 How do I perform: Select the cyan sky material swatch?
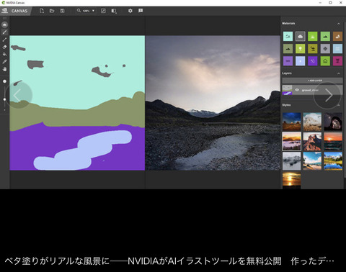coord(288,37)
